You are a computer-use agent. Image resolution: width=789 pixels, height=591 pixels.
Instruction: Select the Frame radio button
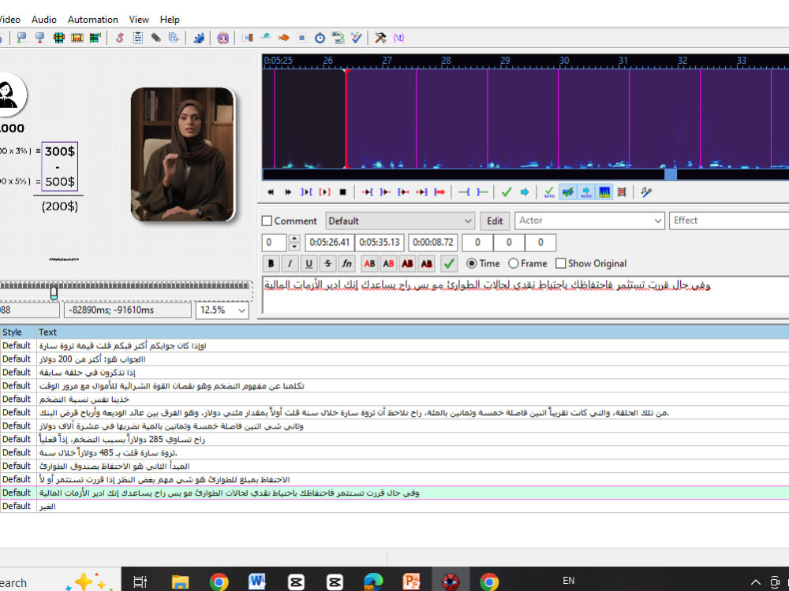point(514,263)
